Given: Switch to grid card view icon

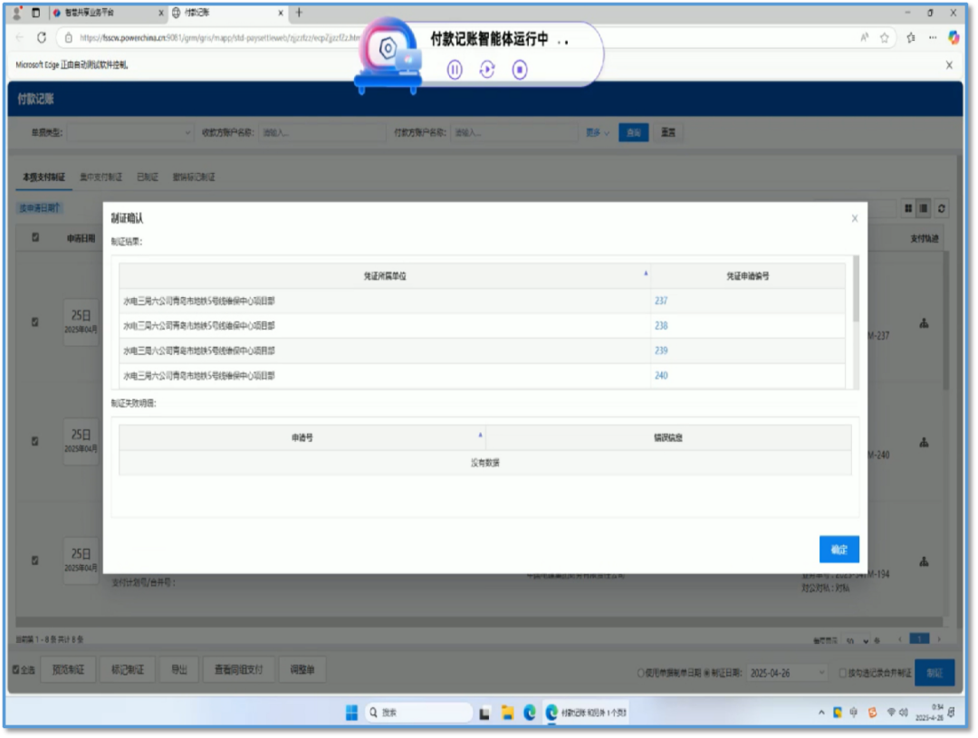Looking at the screenshot, I should pyautogui.click(x=908, y=208).
